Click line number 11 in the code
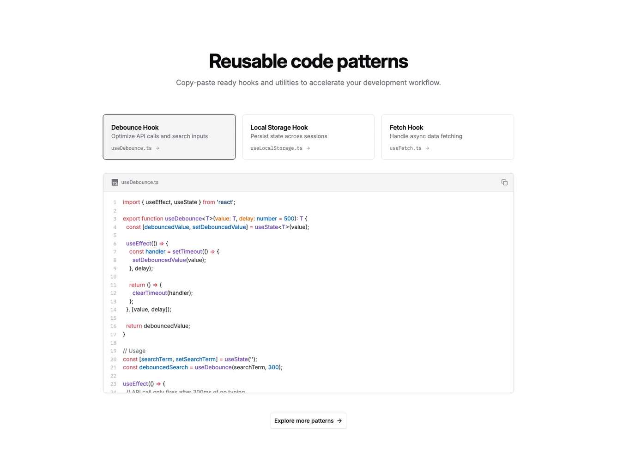Image resolution: width=617 pixels, height=463 pixels. [113, 285]
